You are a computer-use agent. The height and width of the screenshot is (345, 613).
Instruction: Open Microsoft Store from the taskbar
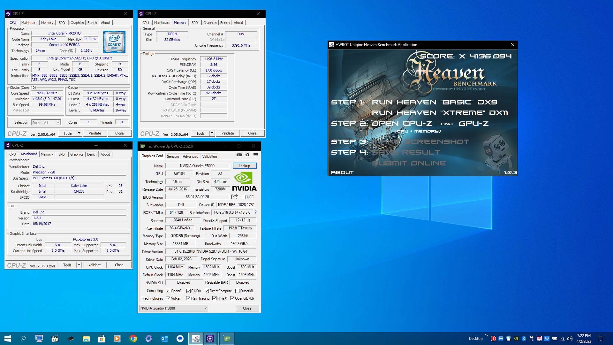(x=102, y=339)
